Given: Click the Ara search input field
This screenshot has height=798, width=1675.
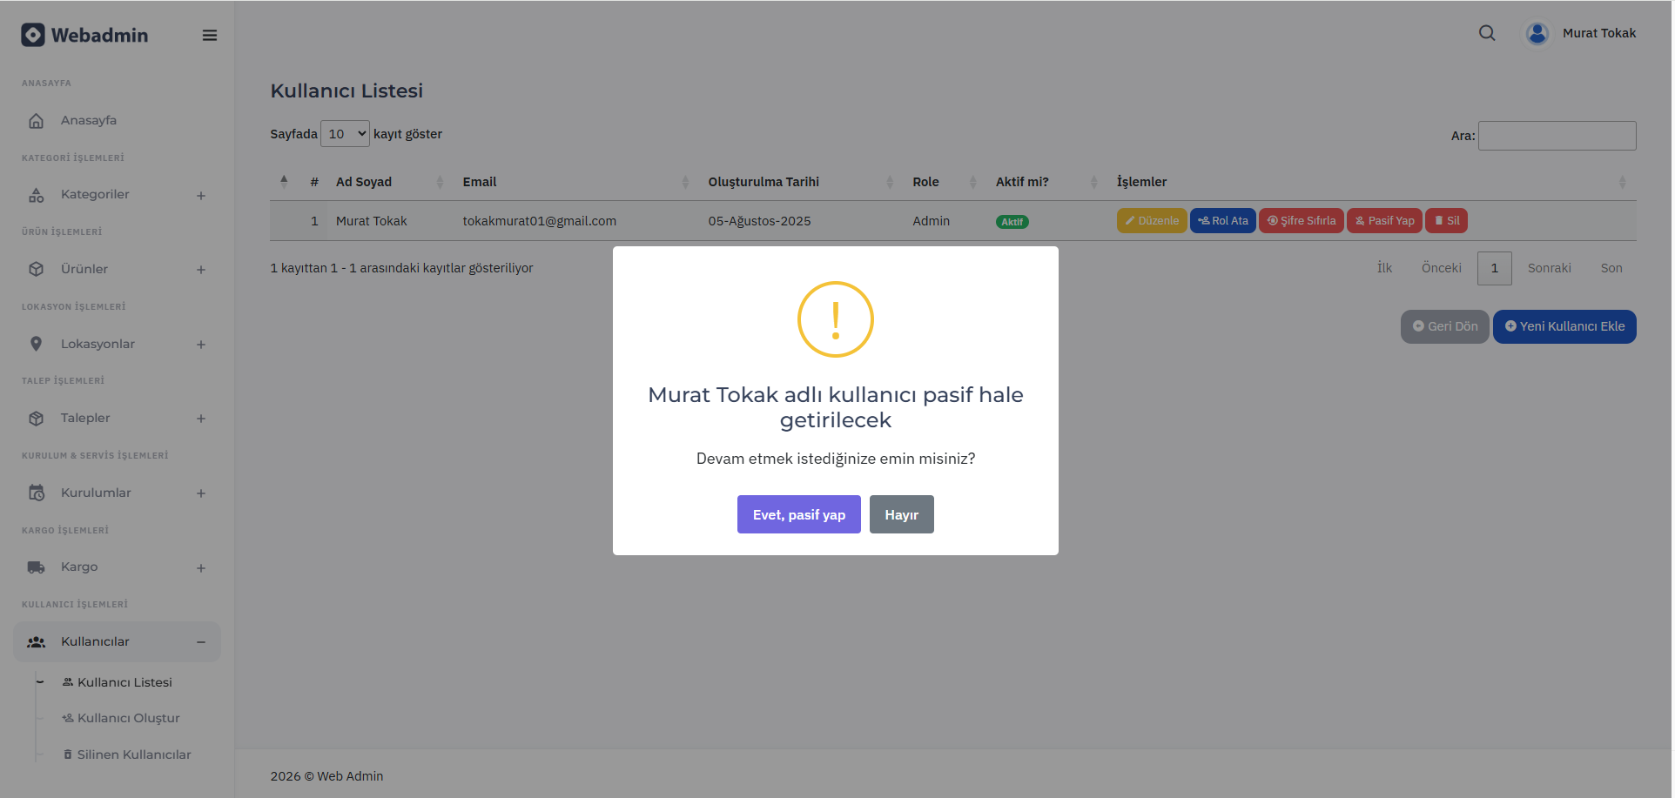Looking at the screenshot, I should (x=1557, y=136).
